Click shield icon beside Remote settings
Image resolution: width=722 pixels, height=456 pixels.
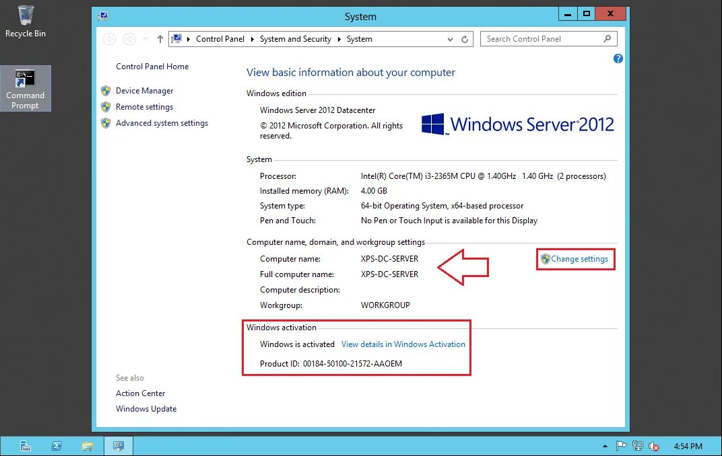coord(106,107)
